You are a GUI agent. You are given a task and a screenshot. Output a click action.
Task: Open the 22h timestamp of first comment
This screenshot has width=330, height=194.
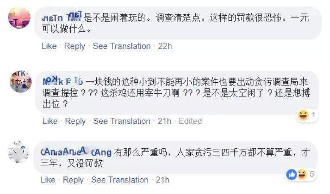click(165, 46)
